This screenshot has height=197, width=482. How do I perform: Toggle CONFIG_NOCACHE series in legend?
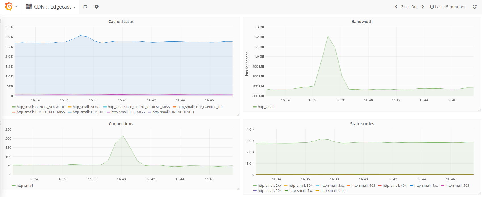[x=41, y=107]
